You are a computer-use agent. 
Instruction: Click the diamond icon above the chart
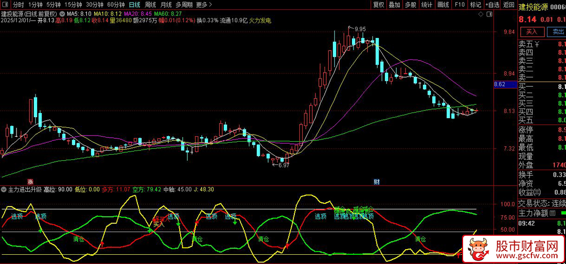481,14
